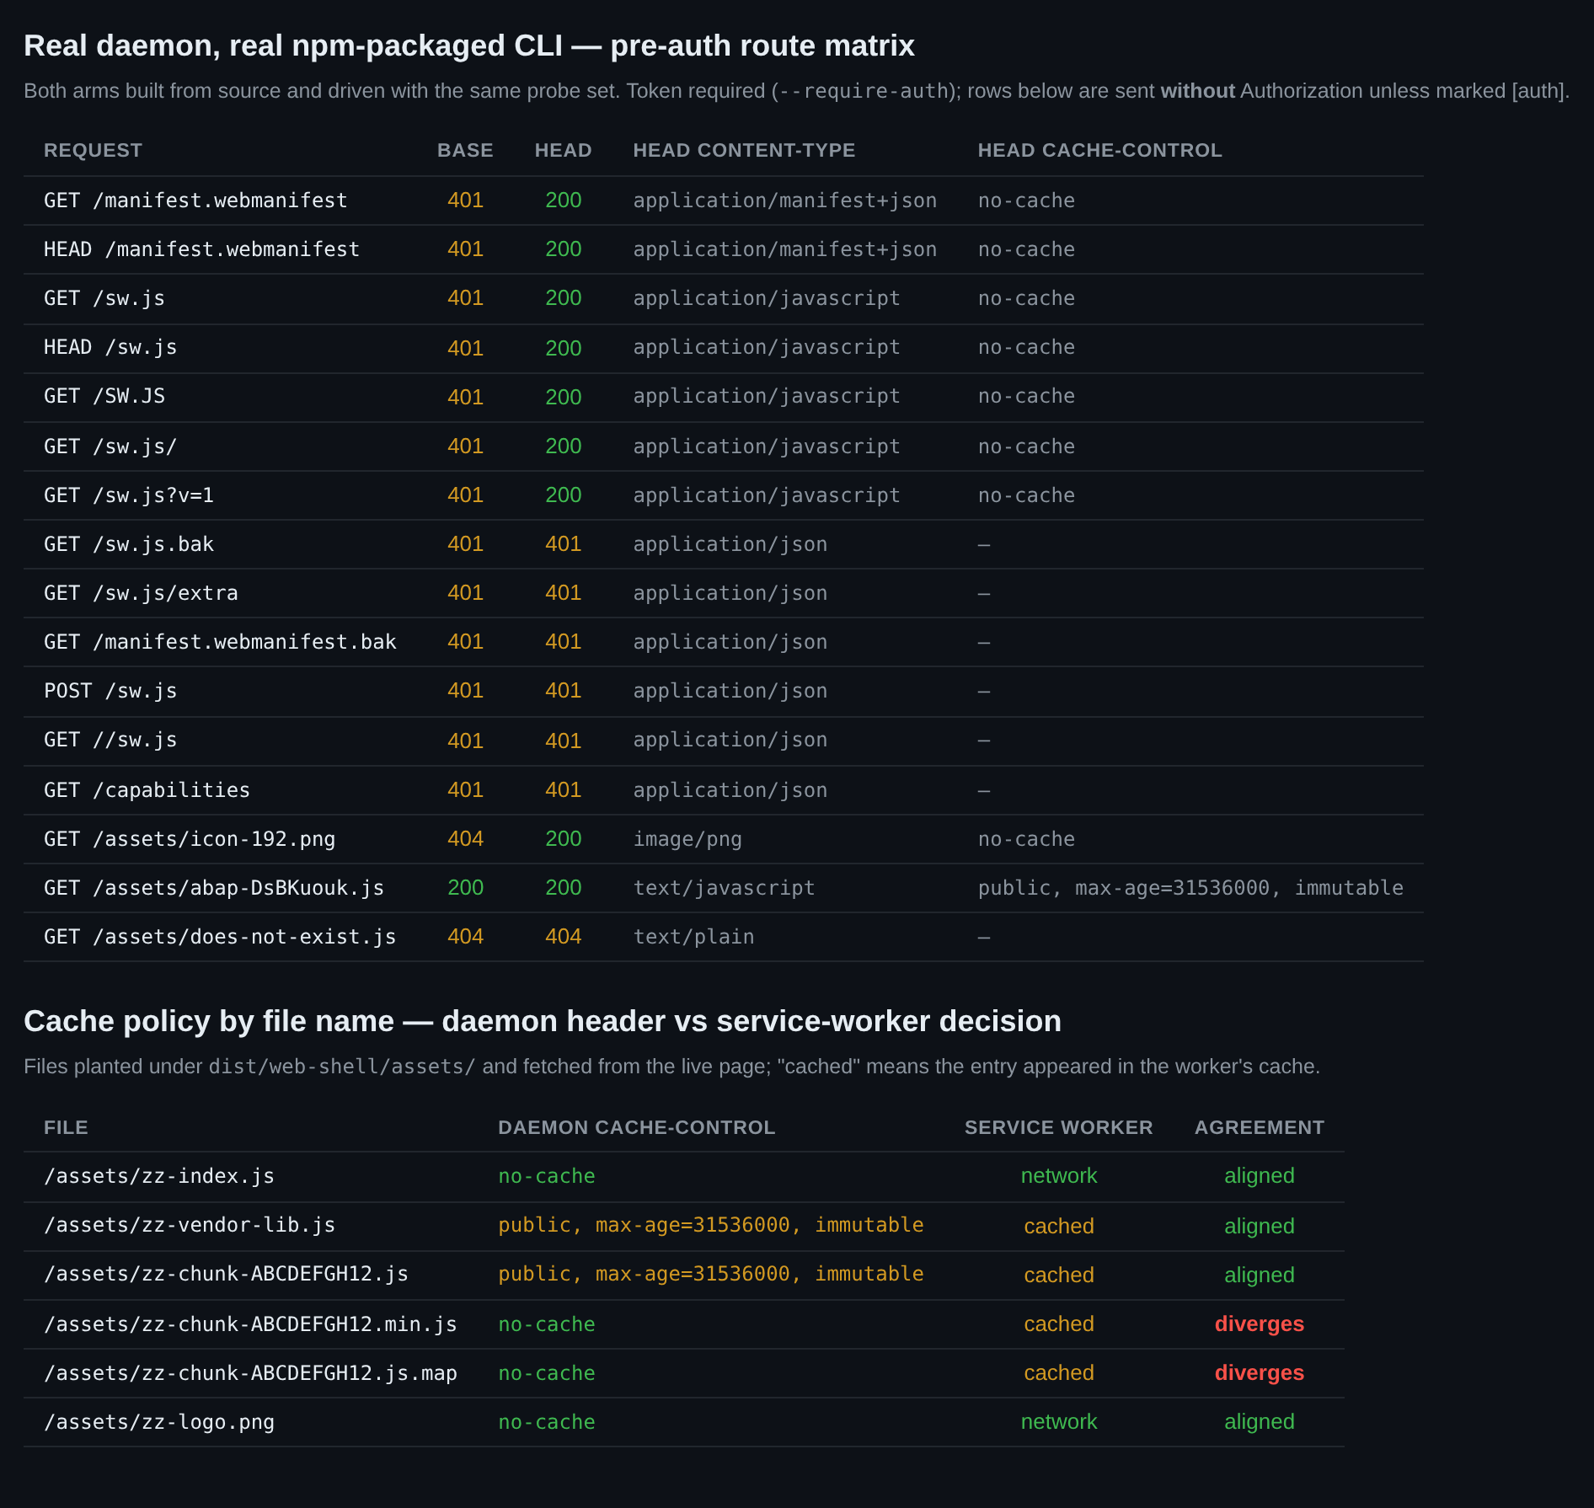Select the 'GET /sw.js?v=1' request cell

click(x=129, y=495)
